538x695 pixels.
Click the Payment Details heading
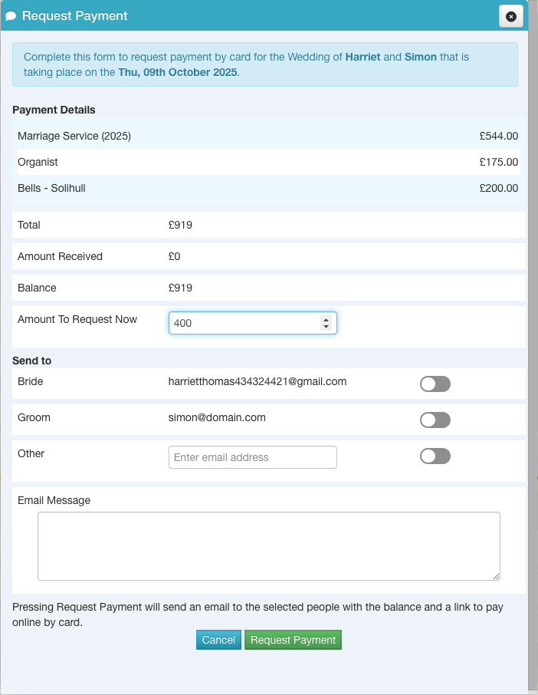(54, 110)
